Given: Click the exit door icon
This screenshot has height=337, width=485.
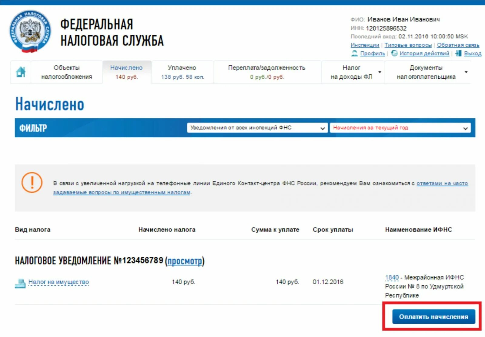Looking at the screenshot, I should click(x=458, y=53).
